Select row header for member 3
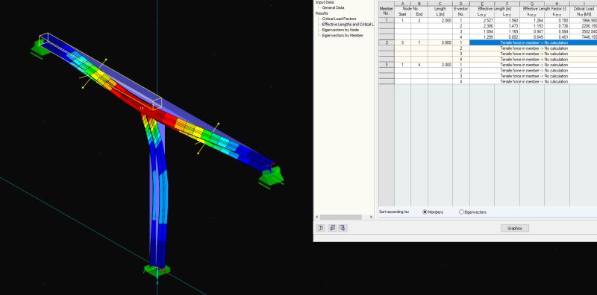This screenshot has height=295, width=597. pos(387,65)
